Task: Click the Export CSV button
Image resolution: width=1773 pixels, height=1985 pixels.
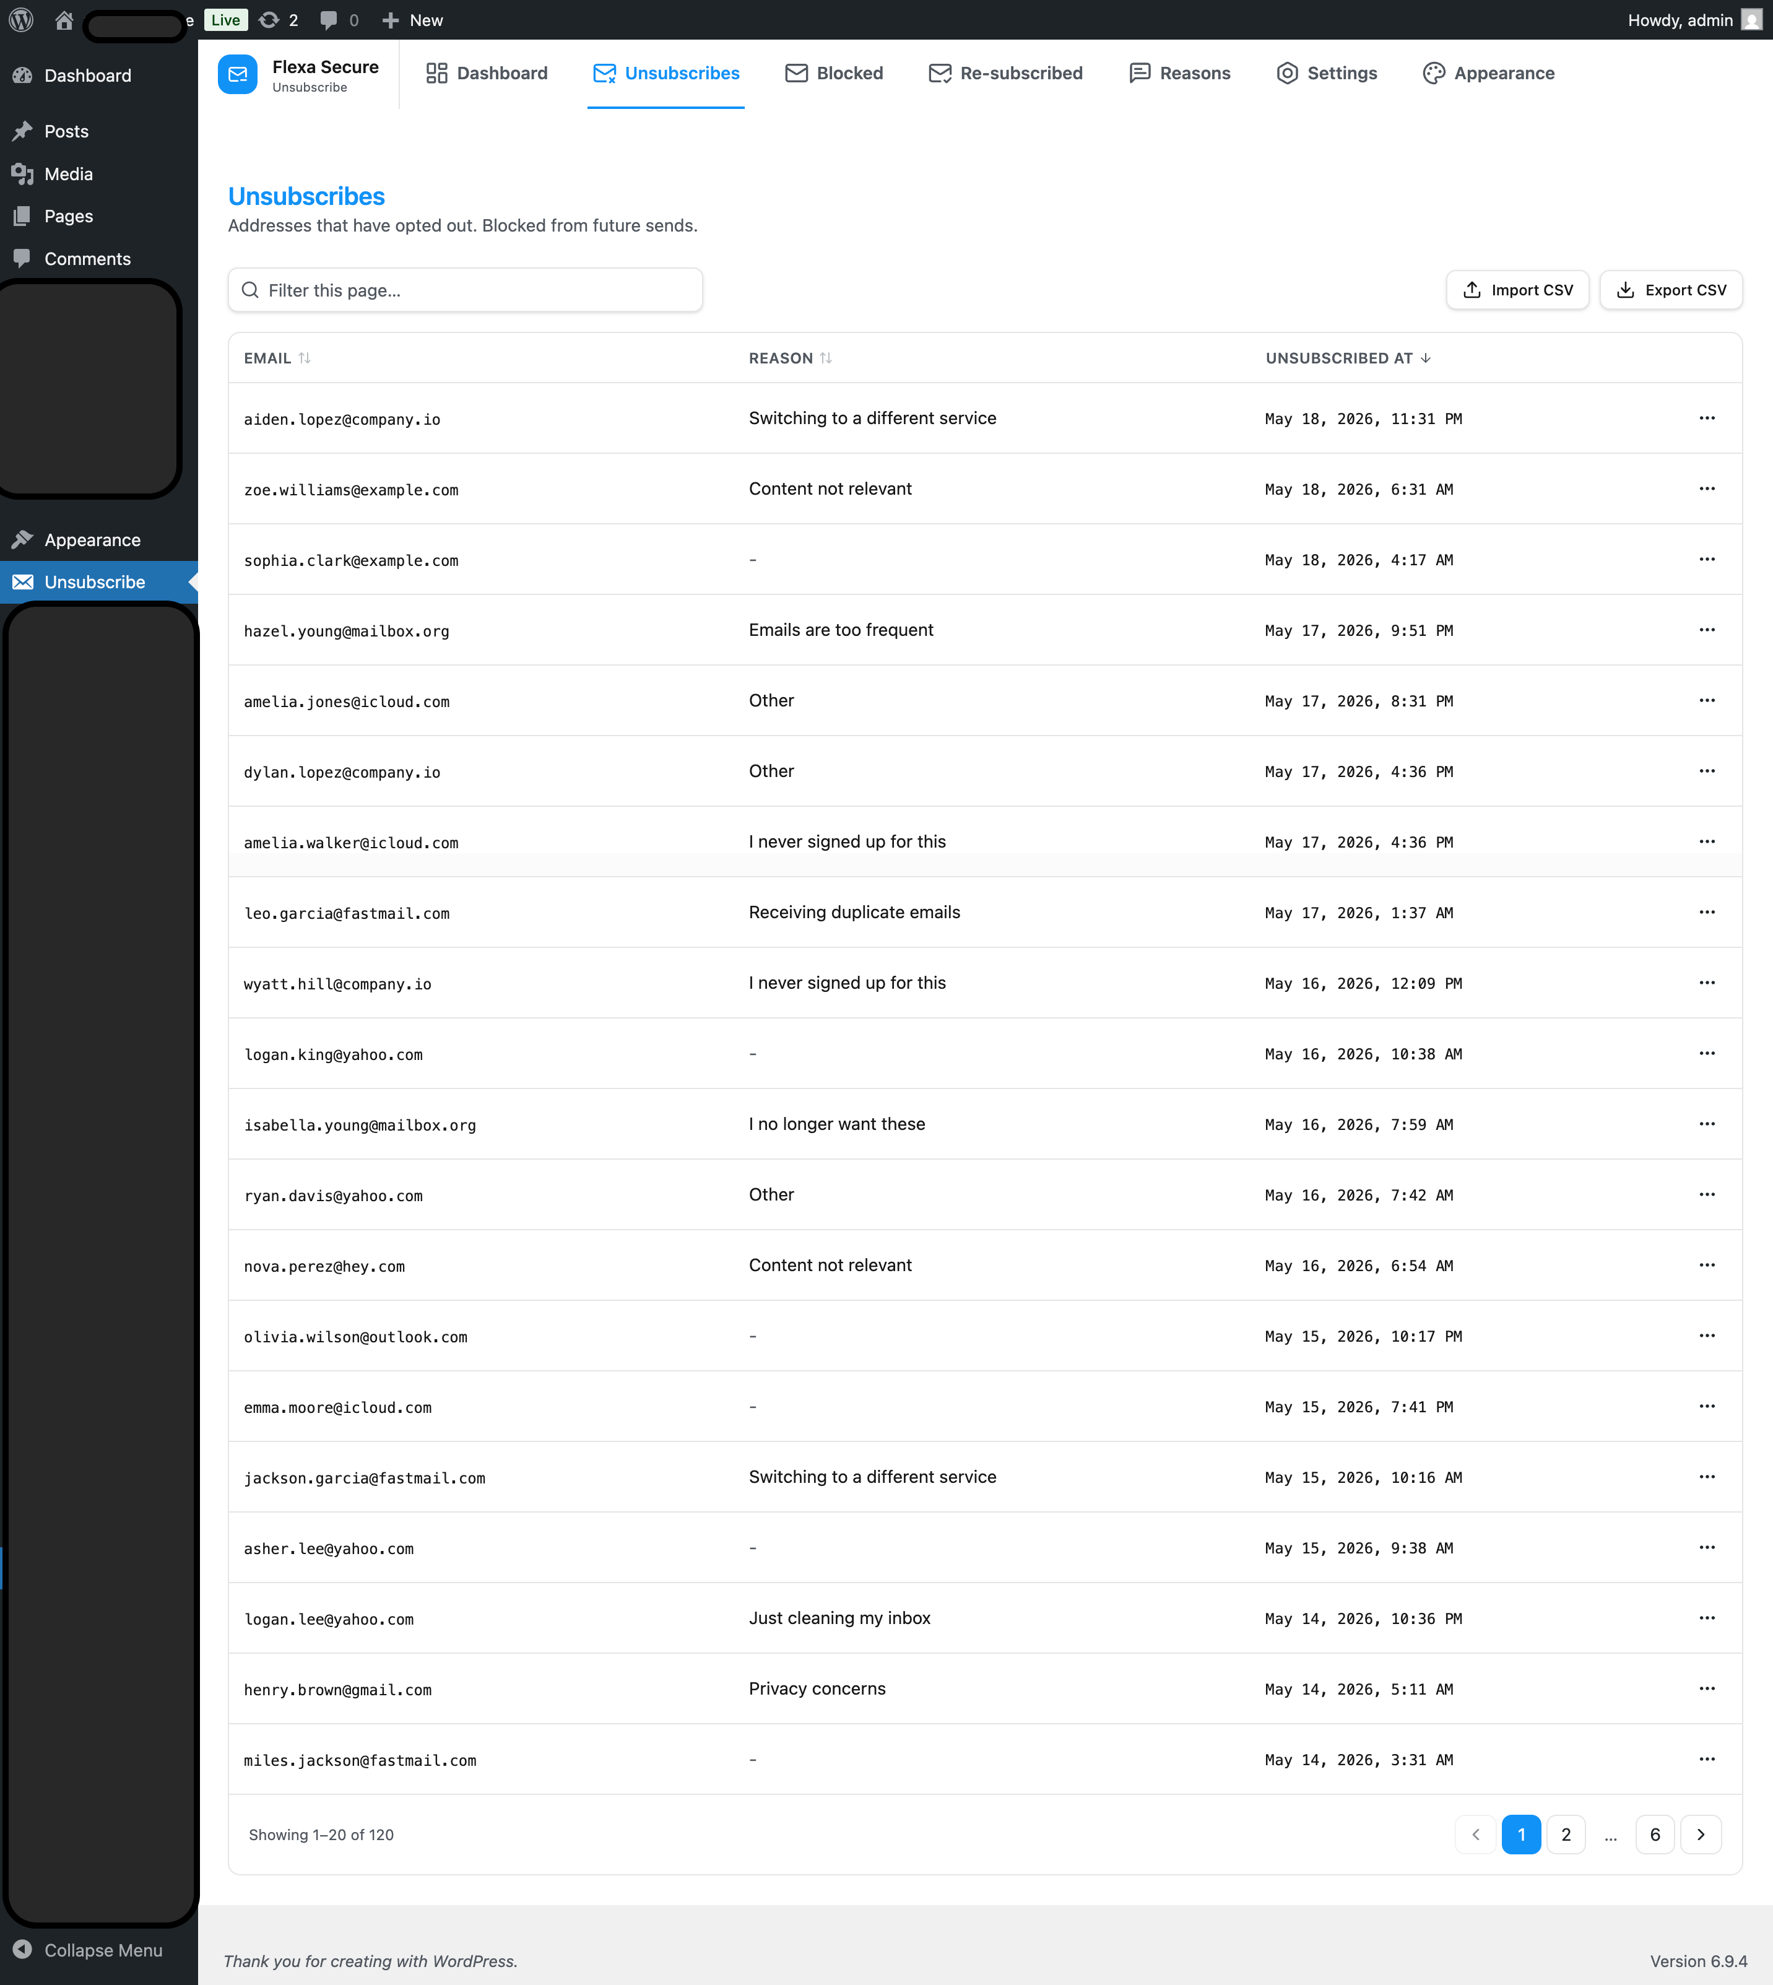Action: tap(1671, 290)
